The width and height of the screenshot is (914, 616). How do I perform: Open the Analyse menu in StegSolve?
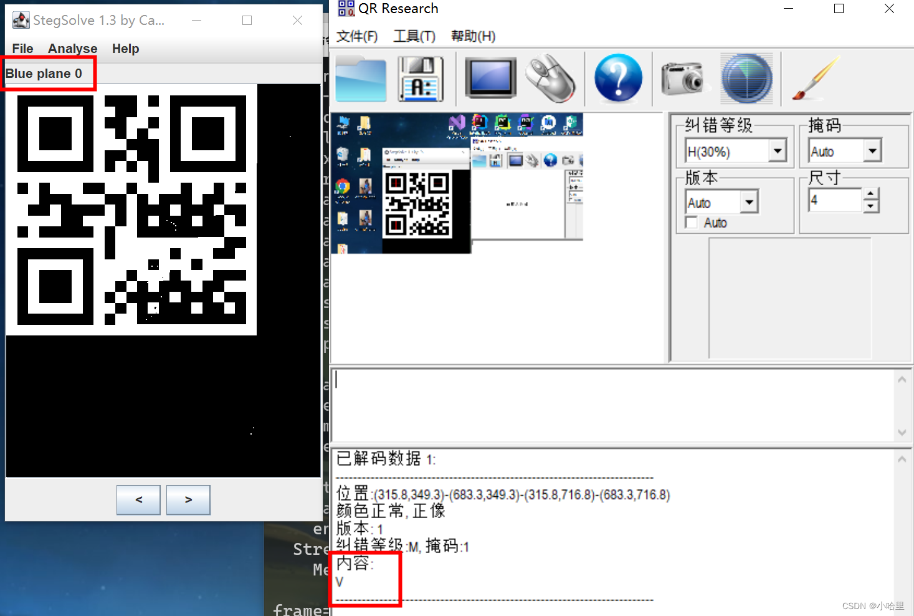click(72, 49)
